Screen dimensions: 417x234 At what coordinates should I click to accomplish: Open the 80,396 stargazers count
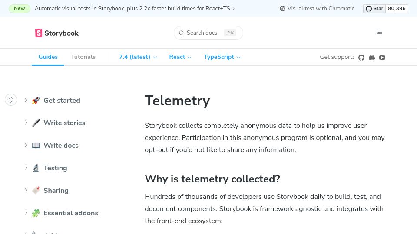click(397, 9)
